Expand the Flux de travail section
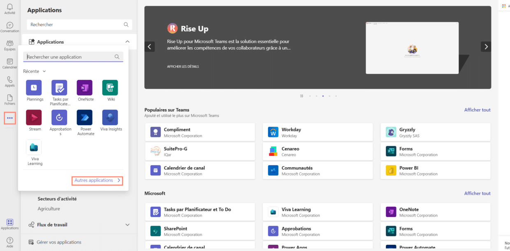The image size is (510, 251). click(128, 225)
